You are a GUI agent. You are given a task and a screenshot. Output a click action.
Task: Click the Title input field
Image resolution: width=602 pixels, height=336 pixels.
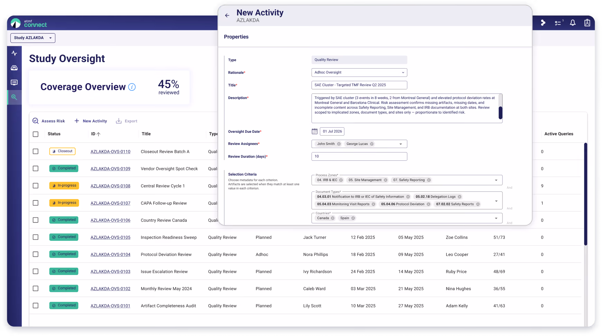point(359,85)
